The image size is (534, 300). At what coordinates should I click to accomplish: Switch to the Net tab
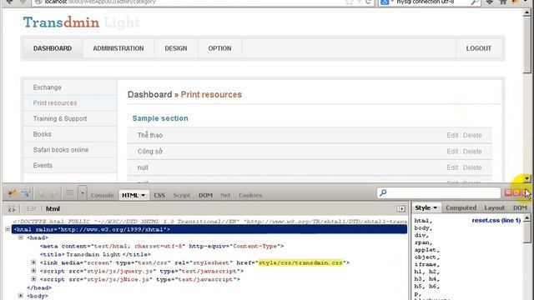point(225,195)
